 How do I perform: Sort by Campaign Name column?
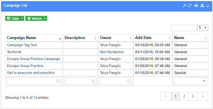click(34, 38)
